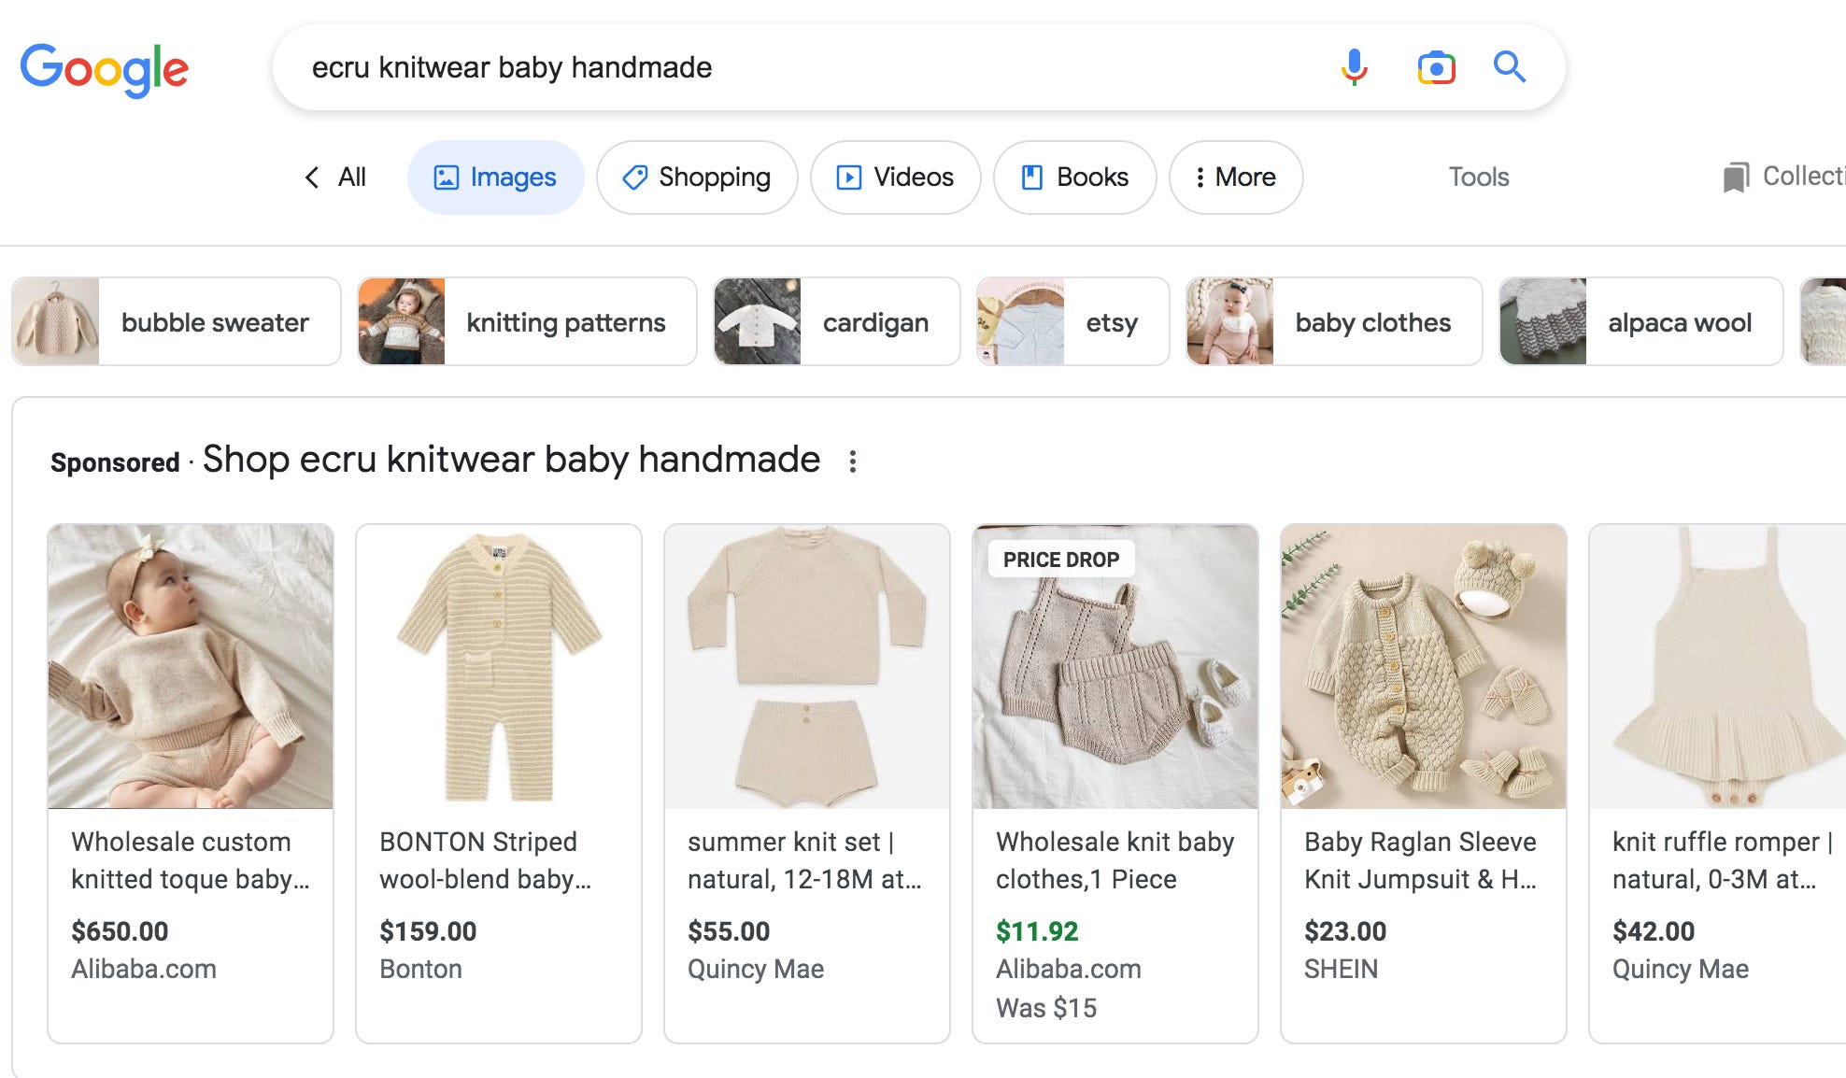
Task: Open BONTON Striped wool-blend baby link
Action: pyautogui.click(x=486, y=860)
